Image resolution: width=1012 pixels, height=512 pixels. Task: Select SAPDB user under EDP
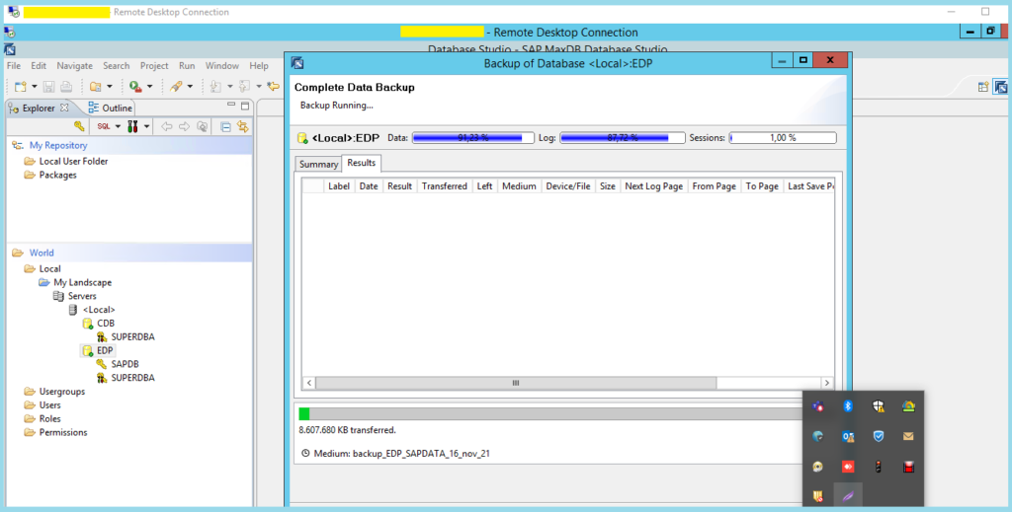pyautogui.click(x=118, y=364)
